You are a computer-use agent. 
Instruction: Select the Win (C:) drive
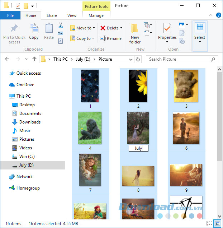pyautogui.click(x=23, y=157)
